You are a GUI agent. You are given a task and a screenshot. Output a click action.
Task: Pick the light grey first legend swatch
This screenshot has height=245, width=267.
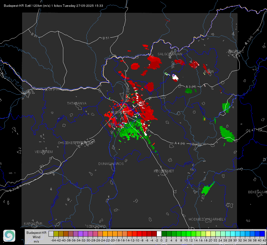click(x=51, y=234)
